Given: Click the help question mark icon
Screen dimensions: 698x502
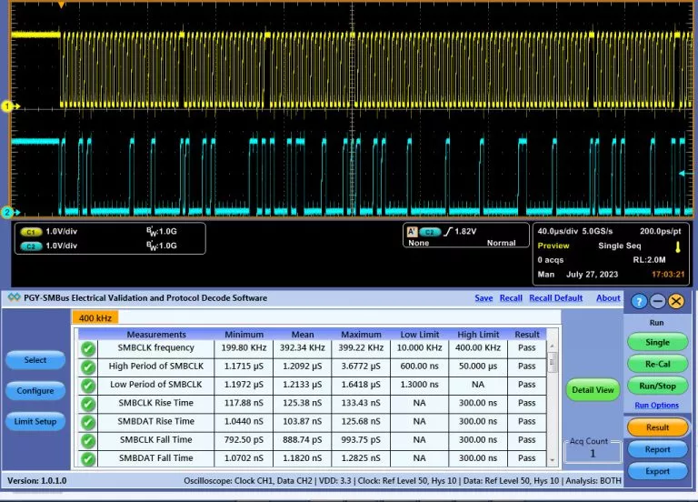Looking at the screenshot, I should tap(638, 301).
